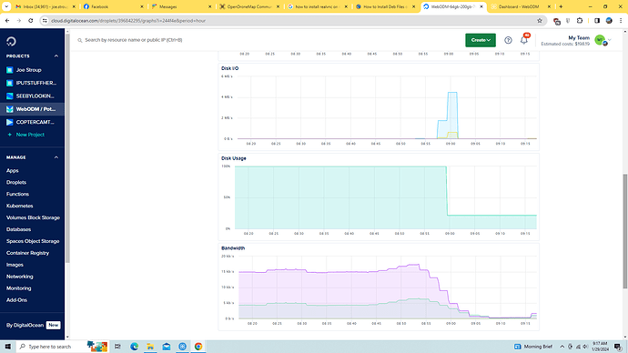
Task: Open the Joe Stroup project
Action: click(28, 70)
